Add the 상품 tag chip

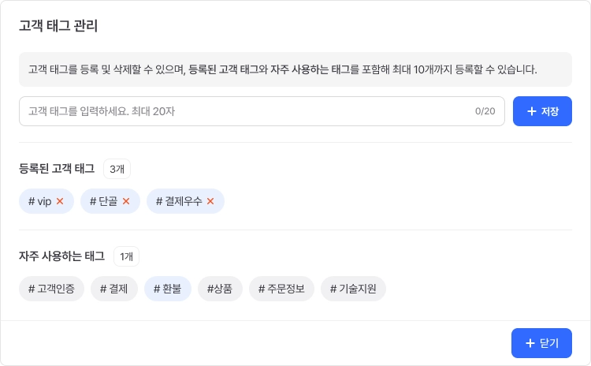[x=220, y=289]
